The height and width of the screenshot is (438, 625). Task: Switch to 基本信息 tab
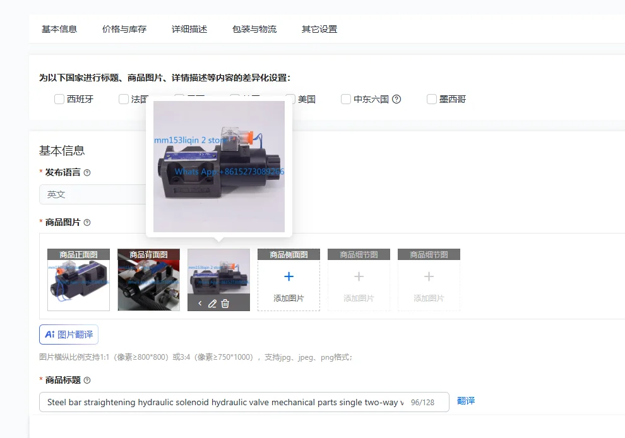pyautogui.click(x=59, y=29)
